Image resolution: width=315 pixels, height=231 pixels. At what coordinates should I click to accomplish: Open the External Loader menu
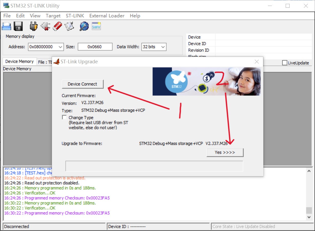tap(107, 16)
